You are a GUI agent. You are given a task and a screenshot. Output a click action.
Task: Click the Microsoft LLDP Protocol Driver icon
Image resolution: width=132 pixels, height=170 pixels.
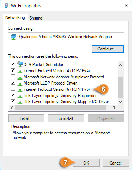pos(20,84)
